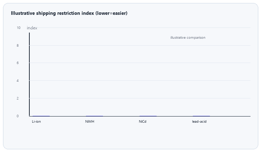Click the y-axis tick value 4
The height and width of the screenshot is (152, 261).
pyautogui.click(x=18, y=81)
